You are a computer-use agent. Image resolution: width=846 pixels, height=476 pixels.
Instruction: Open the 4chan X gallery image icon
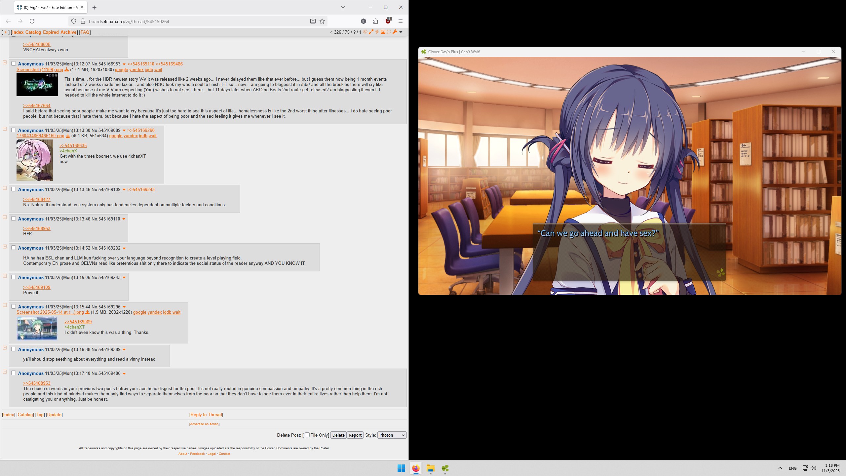[x=383, y=32]
